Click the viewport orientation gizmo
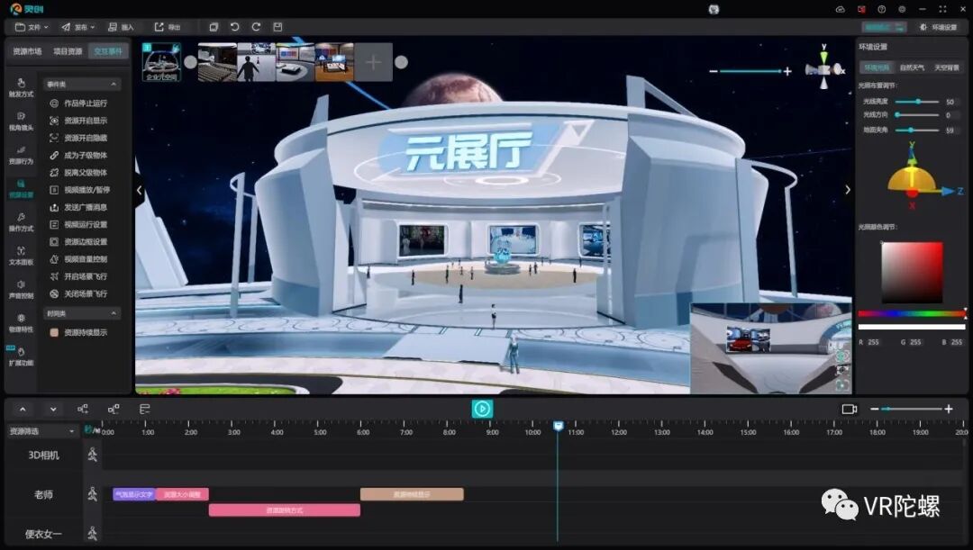Screen dimensions: 973x550 pyautogui.click(x=824, y=68)
